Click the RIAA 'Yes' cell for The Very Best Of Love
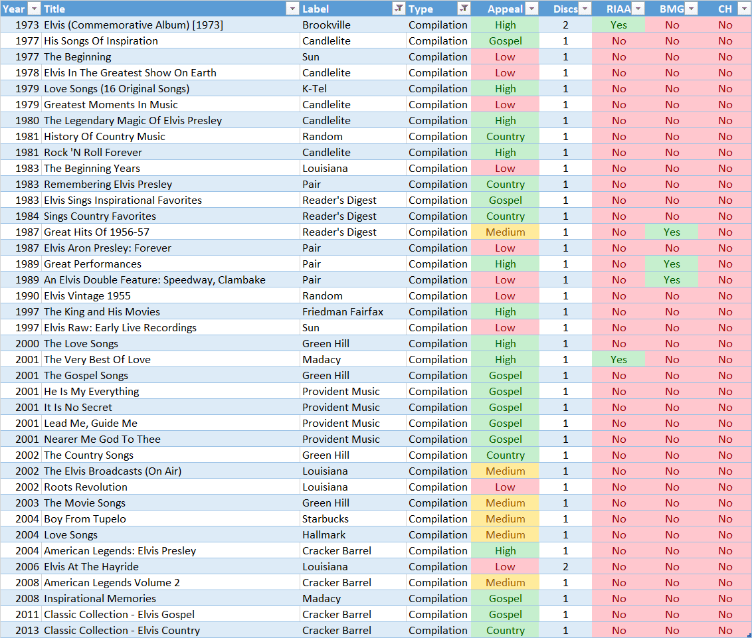752x638 pixels. click(618, 360)
